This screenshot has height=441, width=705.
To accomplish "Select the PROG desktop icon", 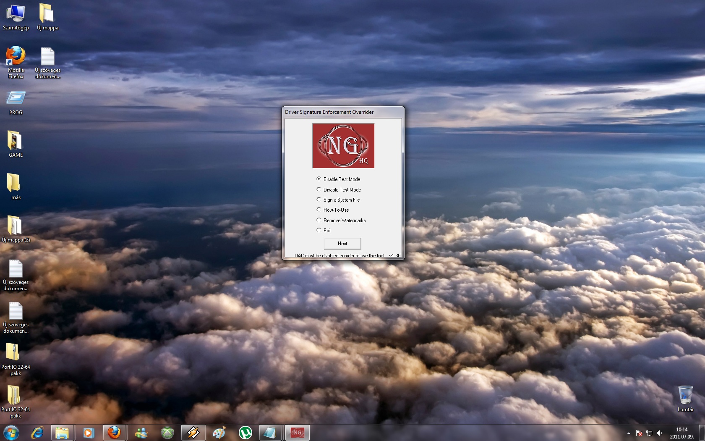I will click(x=16, y=103).
